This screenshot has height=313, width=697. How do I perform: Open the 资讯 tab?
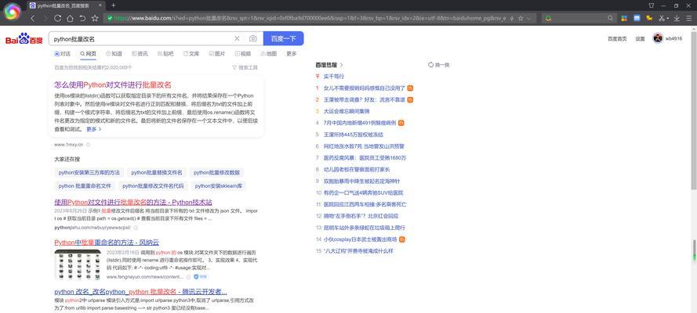140,54
